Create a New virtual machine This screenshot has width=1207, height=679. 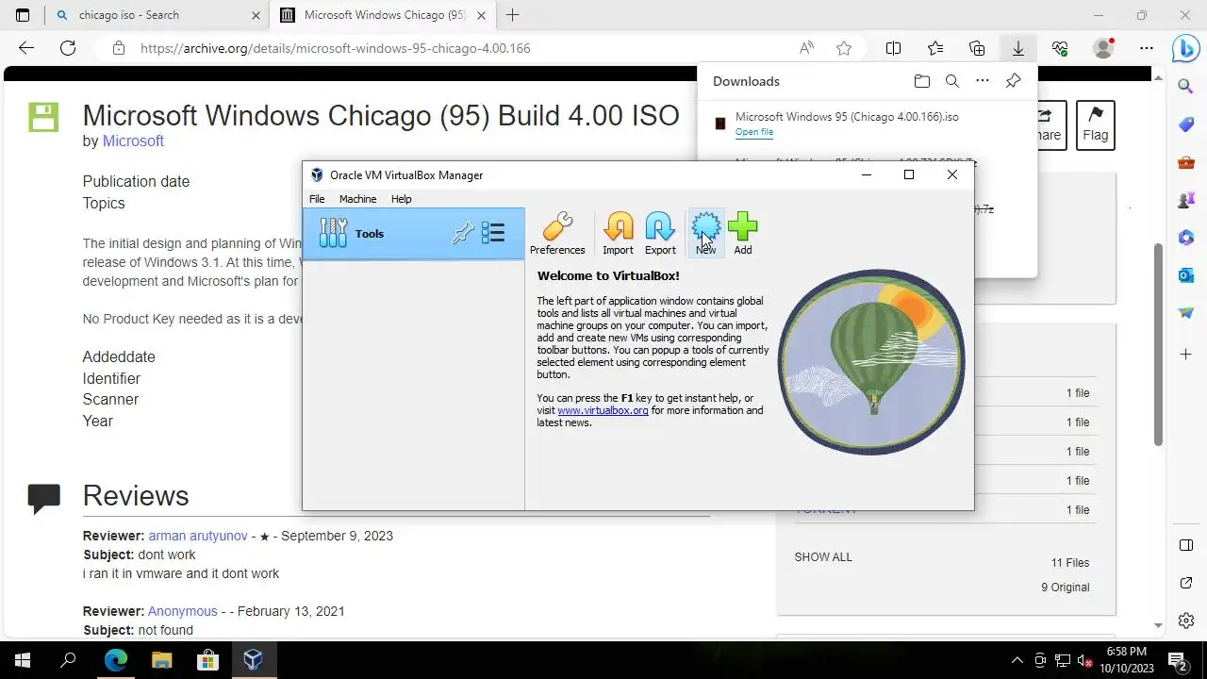[705, 233]
